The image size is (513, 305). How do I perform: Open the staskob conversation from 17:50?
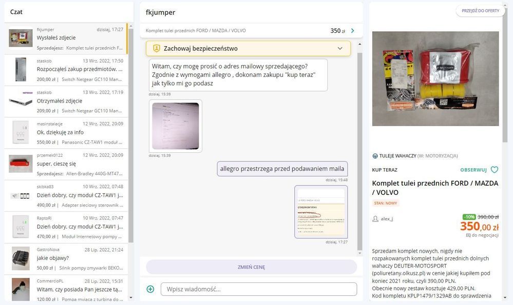tap(66, 70)
